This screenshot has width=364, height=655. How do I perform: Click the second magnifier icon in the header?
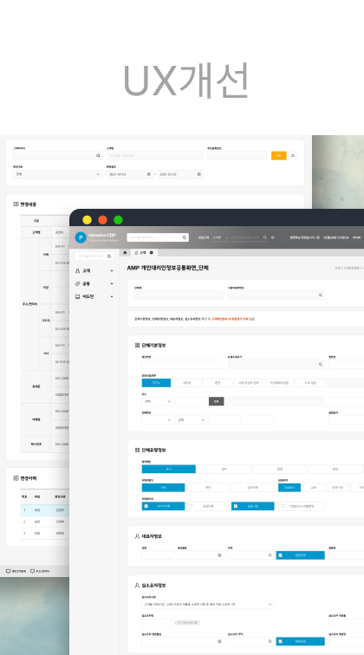tap(264, 237)
